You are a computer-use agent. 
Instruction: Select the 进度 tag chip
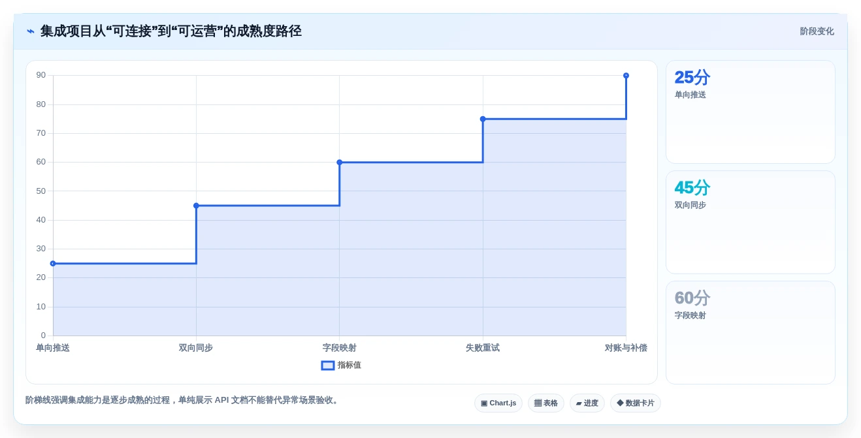587,403
